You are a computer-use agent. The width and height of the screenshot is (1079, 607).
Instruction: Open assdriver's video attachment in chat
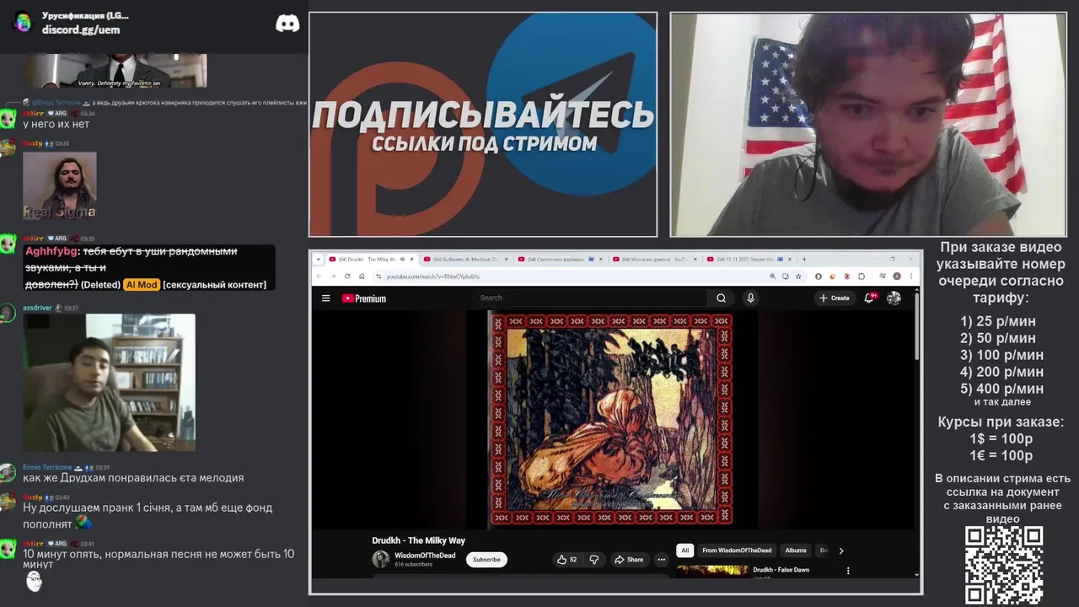(x=109, y=383)
